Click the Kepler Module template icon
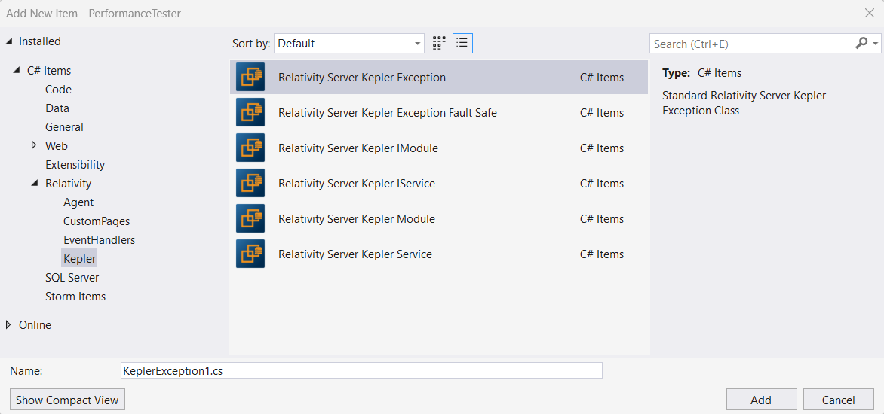Screen dimensions: 884x414 point(250,219)
